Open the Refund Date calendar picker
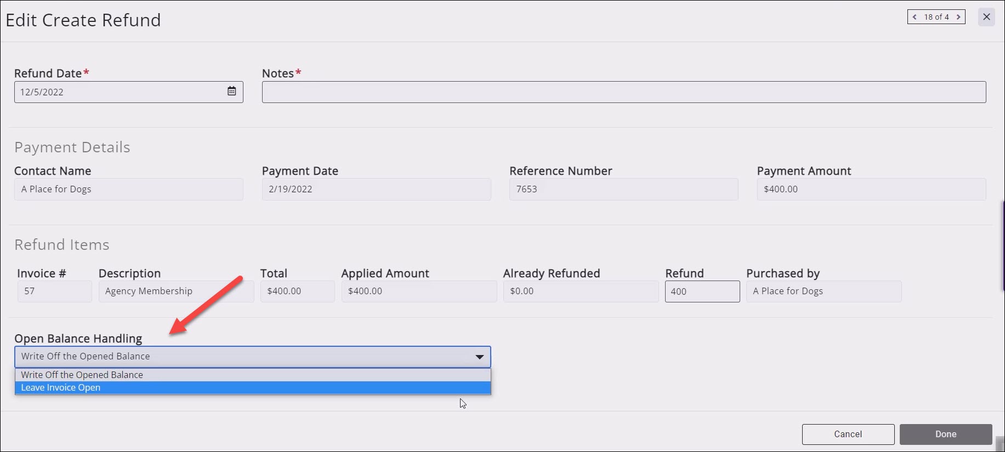 [232, 91]
